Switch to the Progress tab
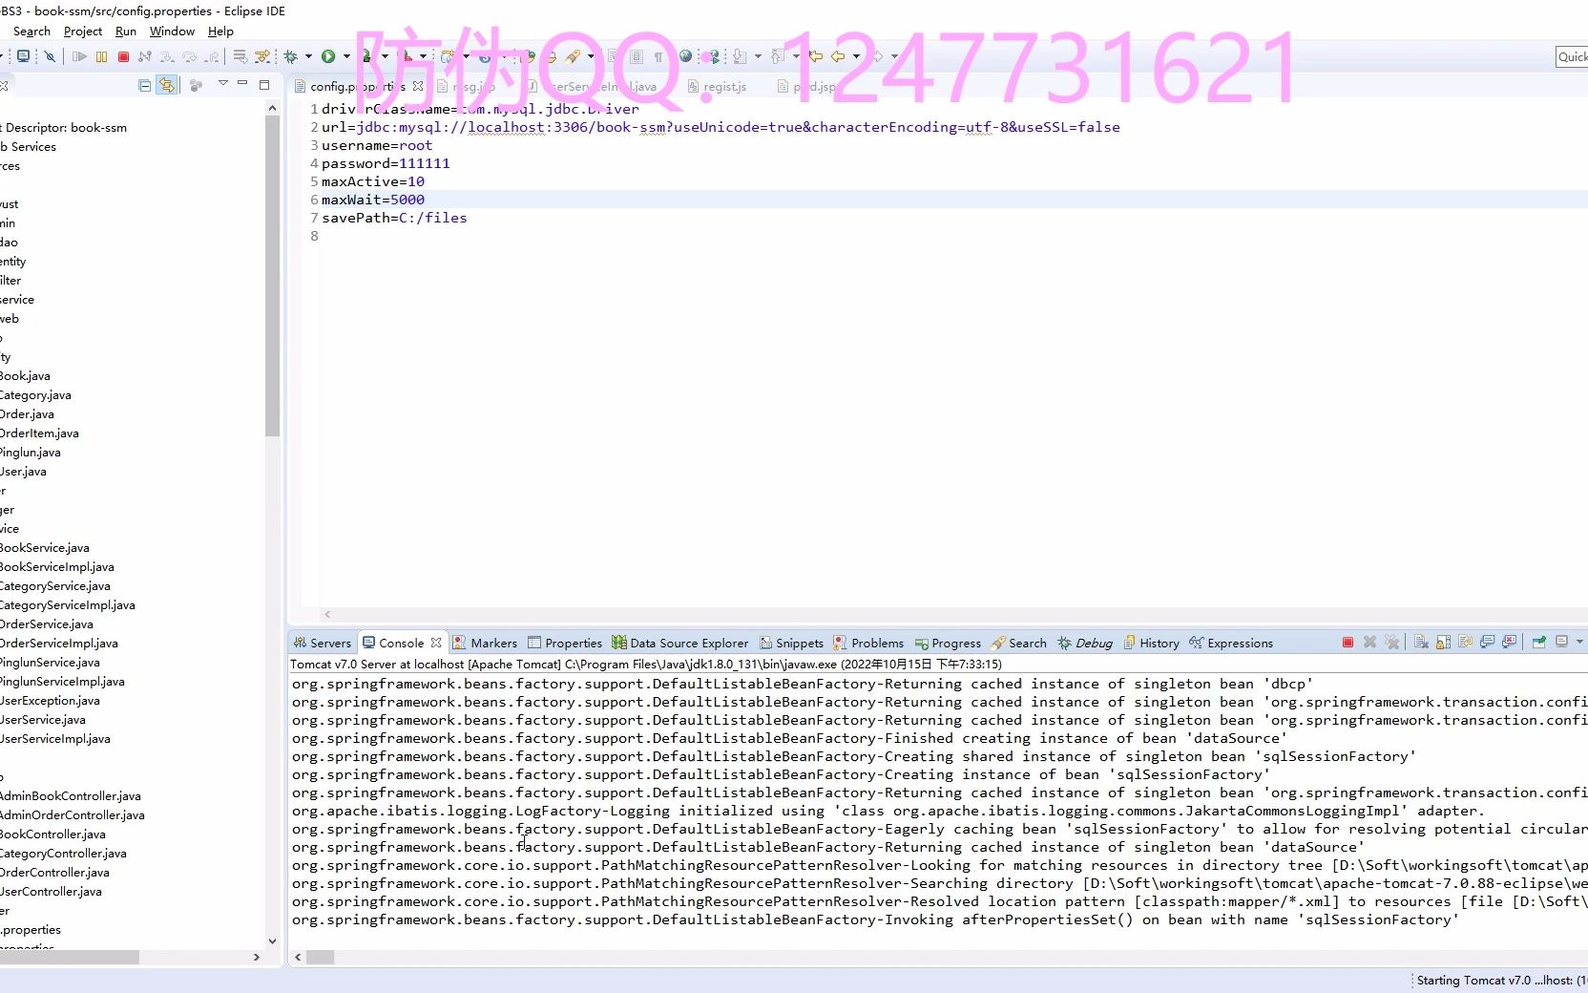This screenshot has width=1588, height=993. pos(948,643)
